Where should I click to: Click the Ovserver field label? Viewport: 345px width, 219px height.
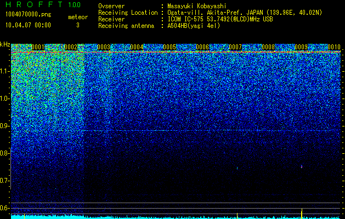pos(111,6)
